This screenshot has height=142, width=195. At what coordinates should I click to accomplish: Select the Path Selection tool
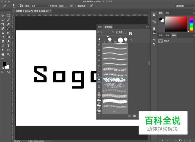pyautogui.click(x=3, y=50)
